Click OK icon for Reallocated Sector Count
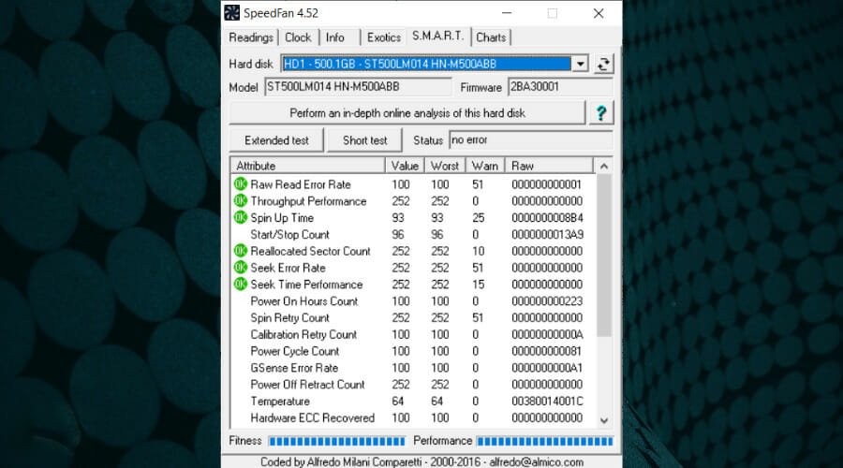The height and width of the screenshot is (468, 843). click(x=241, y=251)
